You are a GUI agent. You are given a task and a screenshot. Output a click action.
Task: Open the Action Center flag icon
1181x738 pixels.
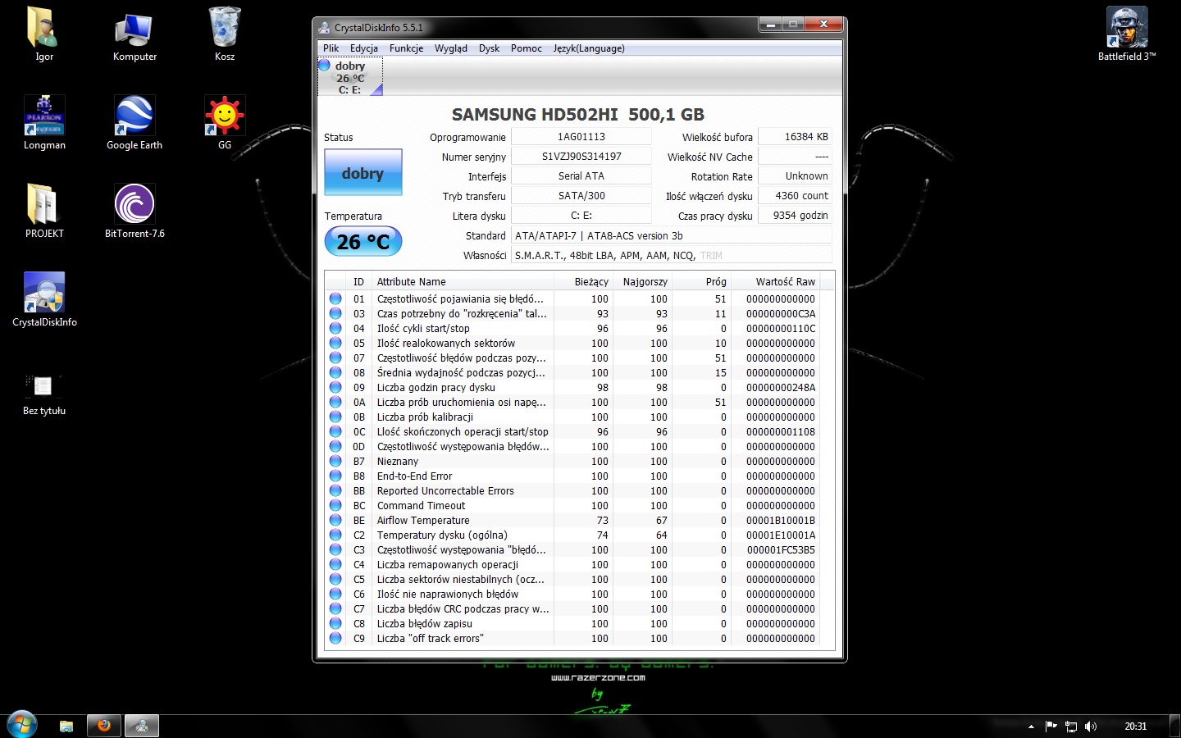(x=1051, y=727)
